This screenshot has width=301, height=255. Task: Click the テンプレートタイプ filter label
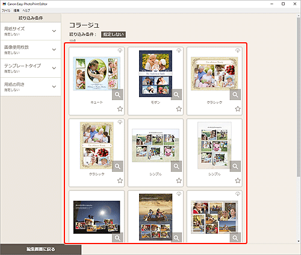(x=22, y=66)
